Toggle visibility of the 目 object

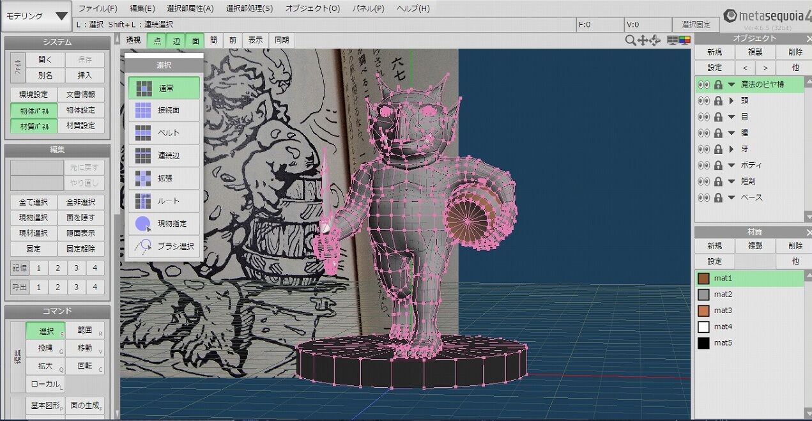click(x=704, y=117)
